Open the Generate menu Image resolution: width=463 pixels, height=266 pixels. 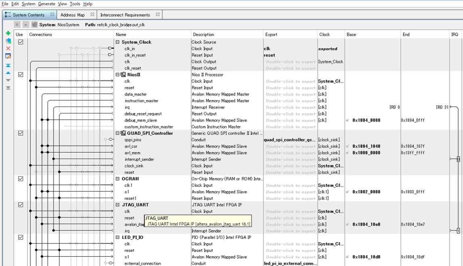pos(46,4)
